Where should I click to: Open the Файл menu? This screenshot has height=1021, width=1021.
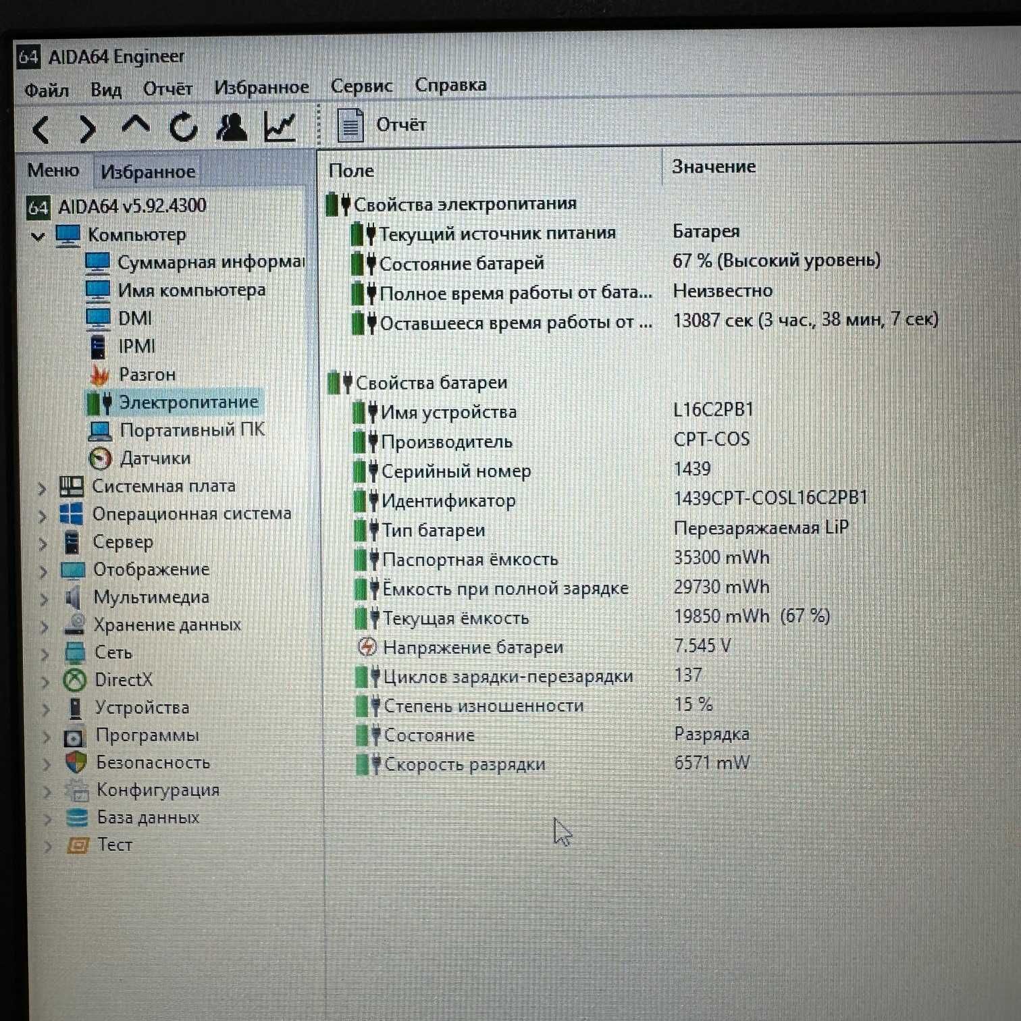[47, 90]
